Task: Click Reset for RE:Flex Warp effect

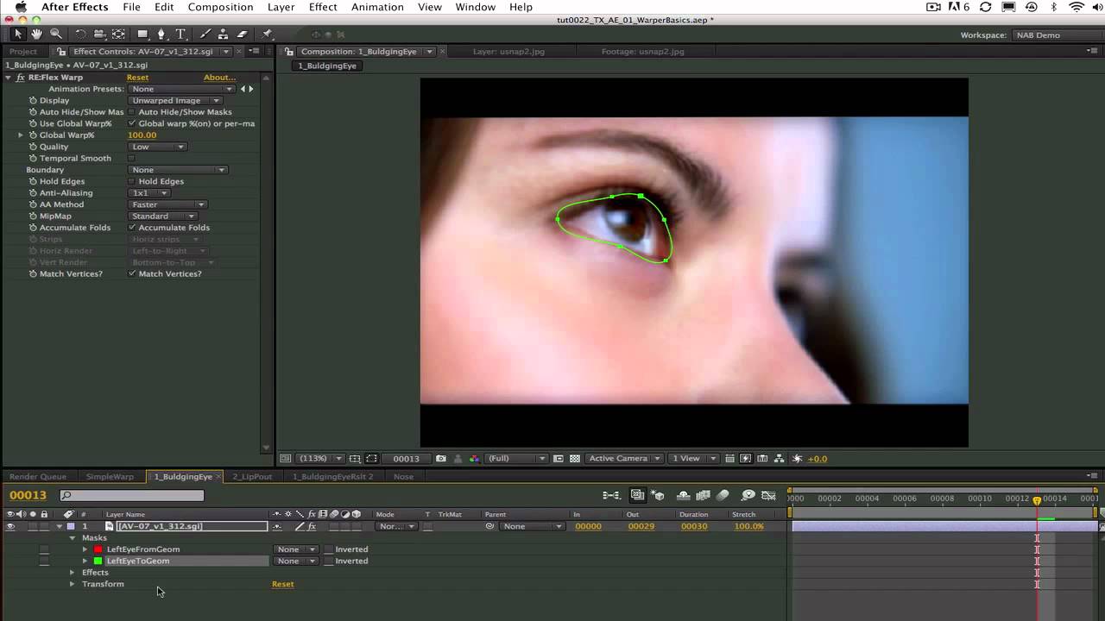Action: (x=137, y=78)
